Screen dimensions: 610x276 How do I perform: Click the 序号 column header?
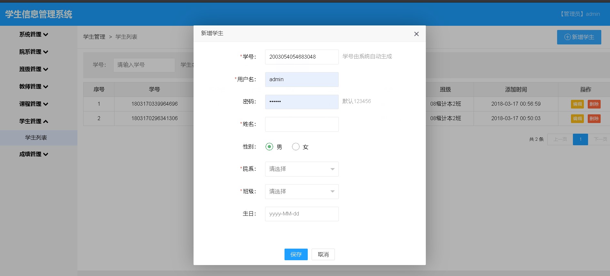(99, 90)
